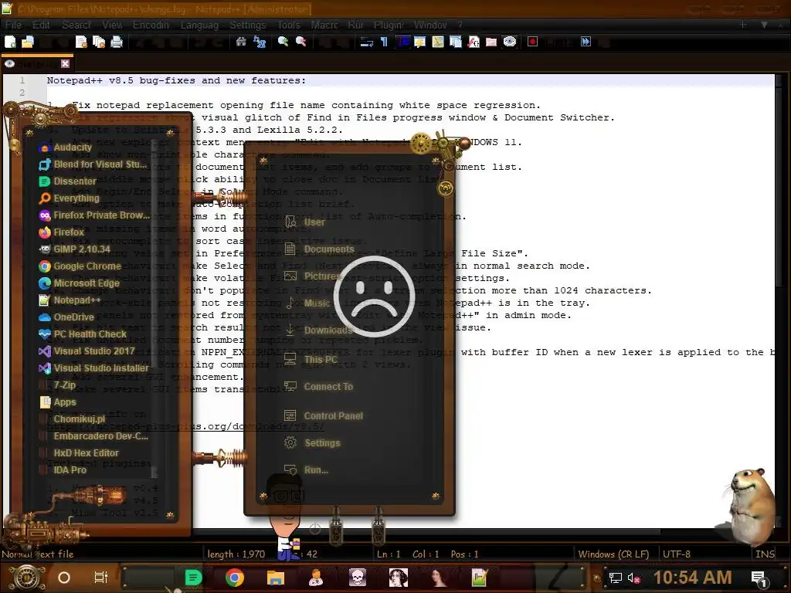Launch Visual Studio 2017 entry
The height and width of the screenshot is (593, 791).
87,351
